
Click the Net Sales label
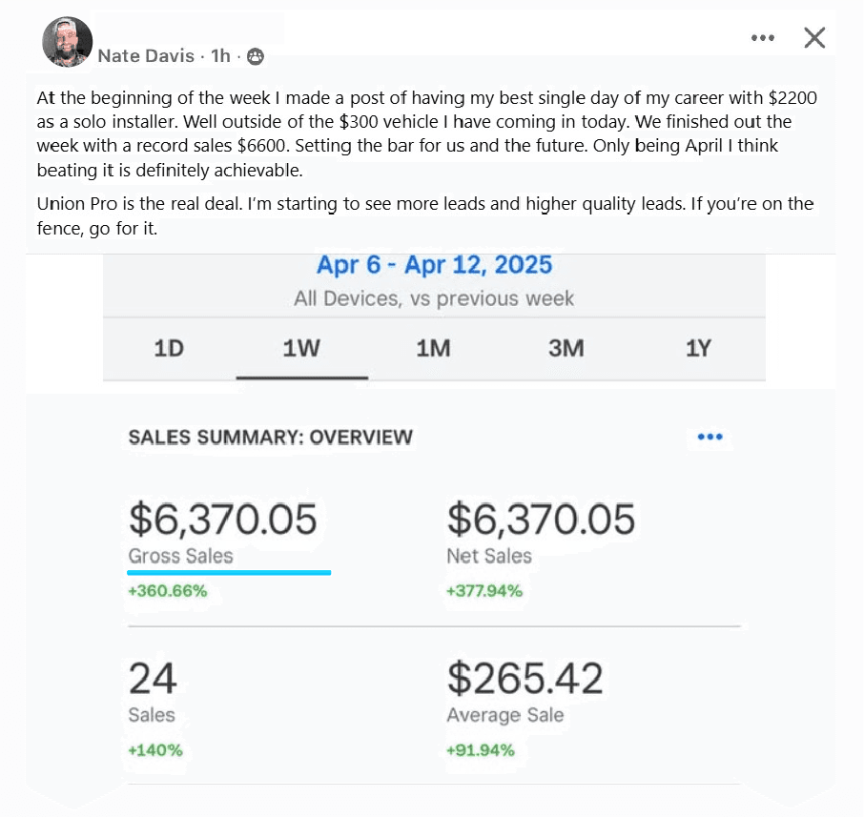pos(489,556)
